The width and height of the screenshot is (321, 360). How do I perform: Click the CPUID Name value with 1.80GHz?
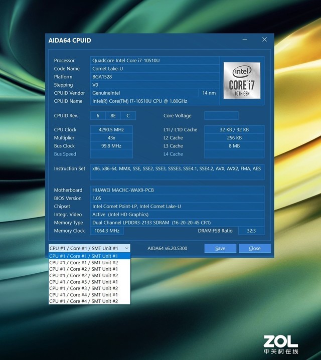pyautogui.click(x=155, y=101)
